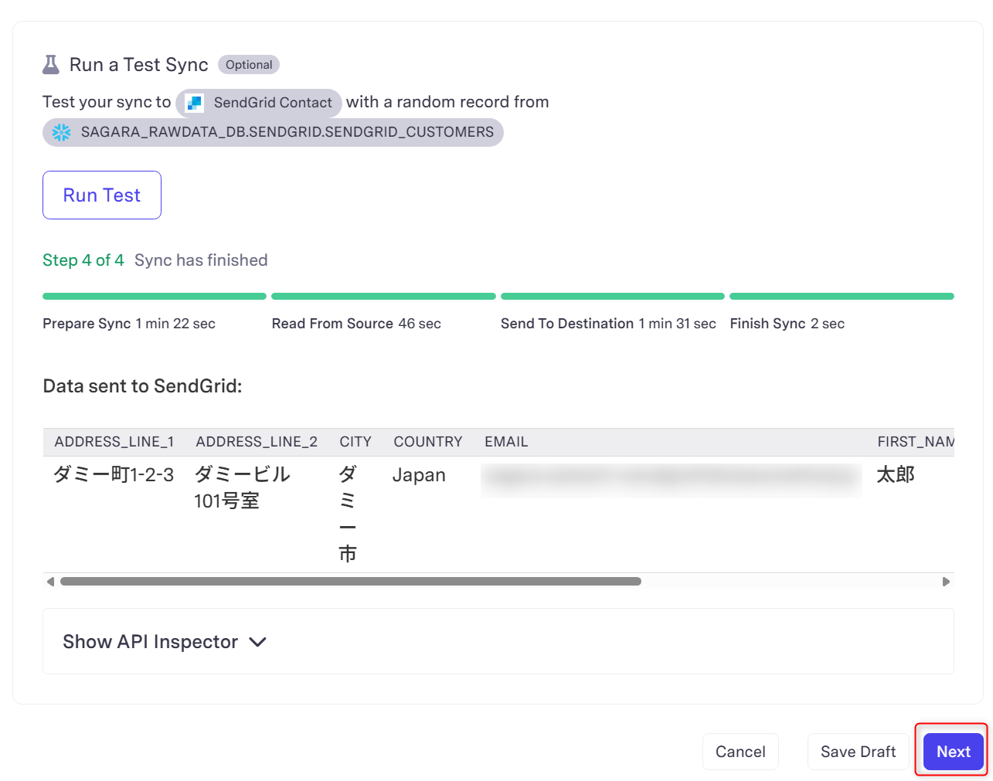Click the Sync has finished status text
The width and height of the screenshot is (993, 781).
click(x=201, y=260)
